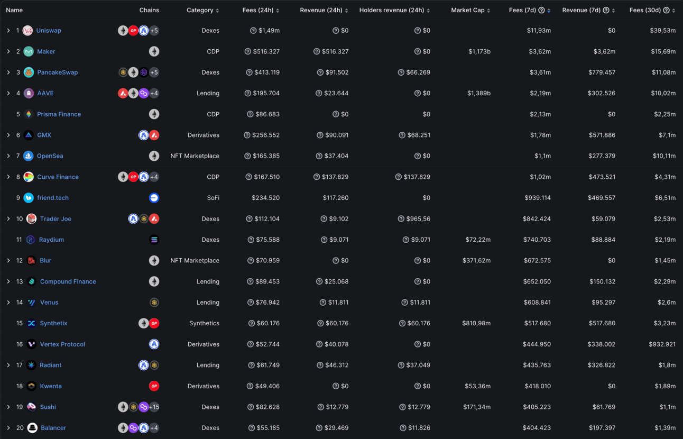Sort by Fees (30d) using its arrows
The height and width of the screenshot is (439, 683).
pos(673,11)
